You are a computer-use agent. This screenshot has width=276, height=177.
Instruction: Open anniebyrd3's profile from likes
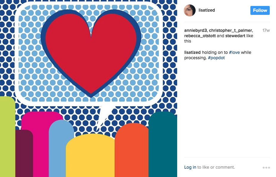[195, 30]
